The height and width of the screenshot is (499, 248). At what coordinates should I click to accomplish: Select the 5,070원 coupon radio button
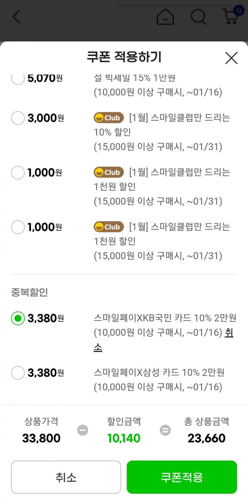[x=18, y=78]
